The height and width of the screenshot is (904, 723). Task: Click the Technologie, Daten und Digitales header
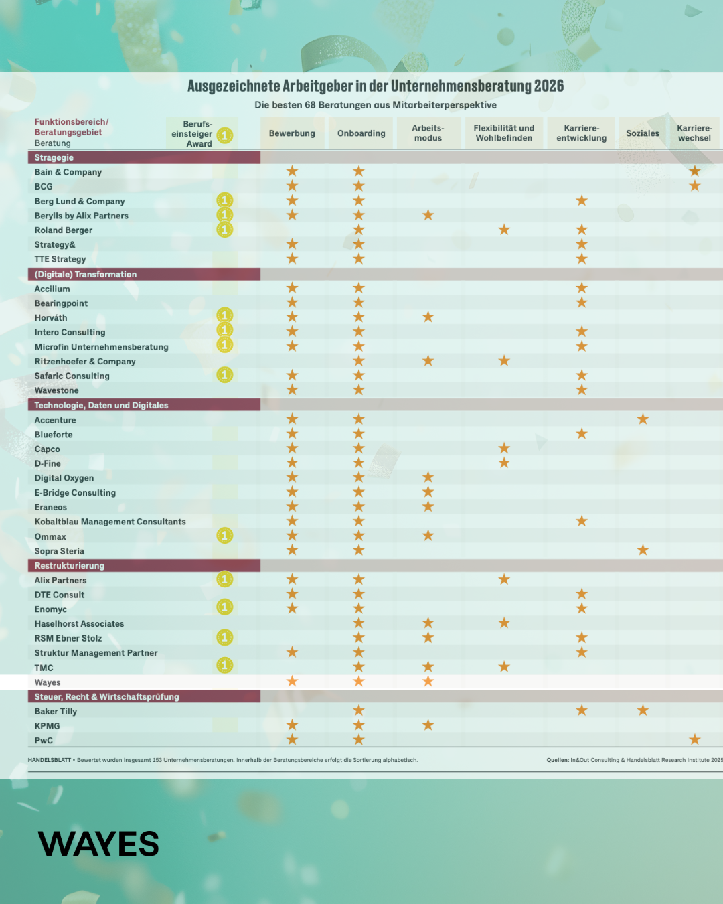101,406
